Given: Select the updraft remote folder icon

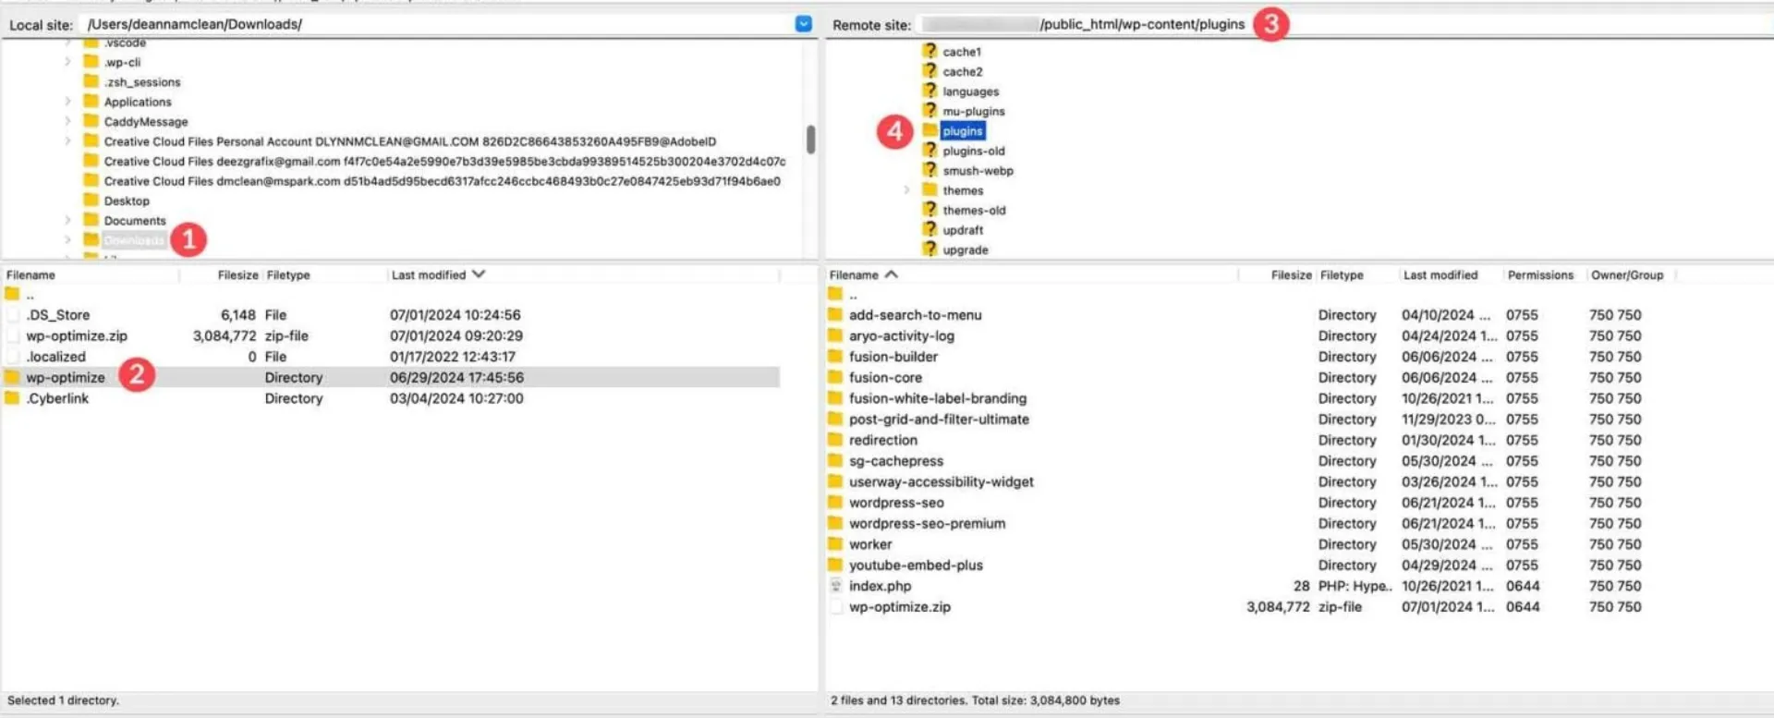Looking at the screenshot, I should pos(930,229).
